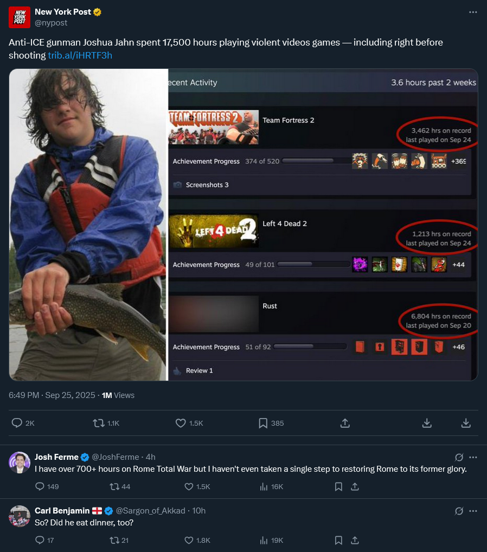Open the @nypost profile handle
Screen dimensions: 487x552
click(51, 23)
